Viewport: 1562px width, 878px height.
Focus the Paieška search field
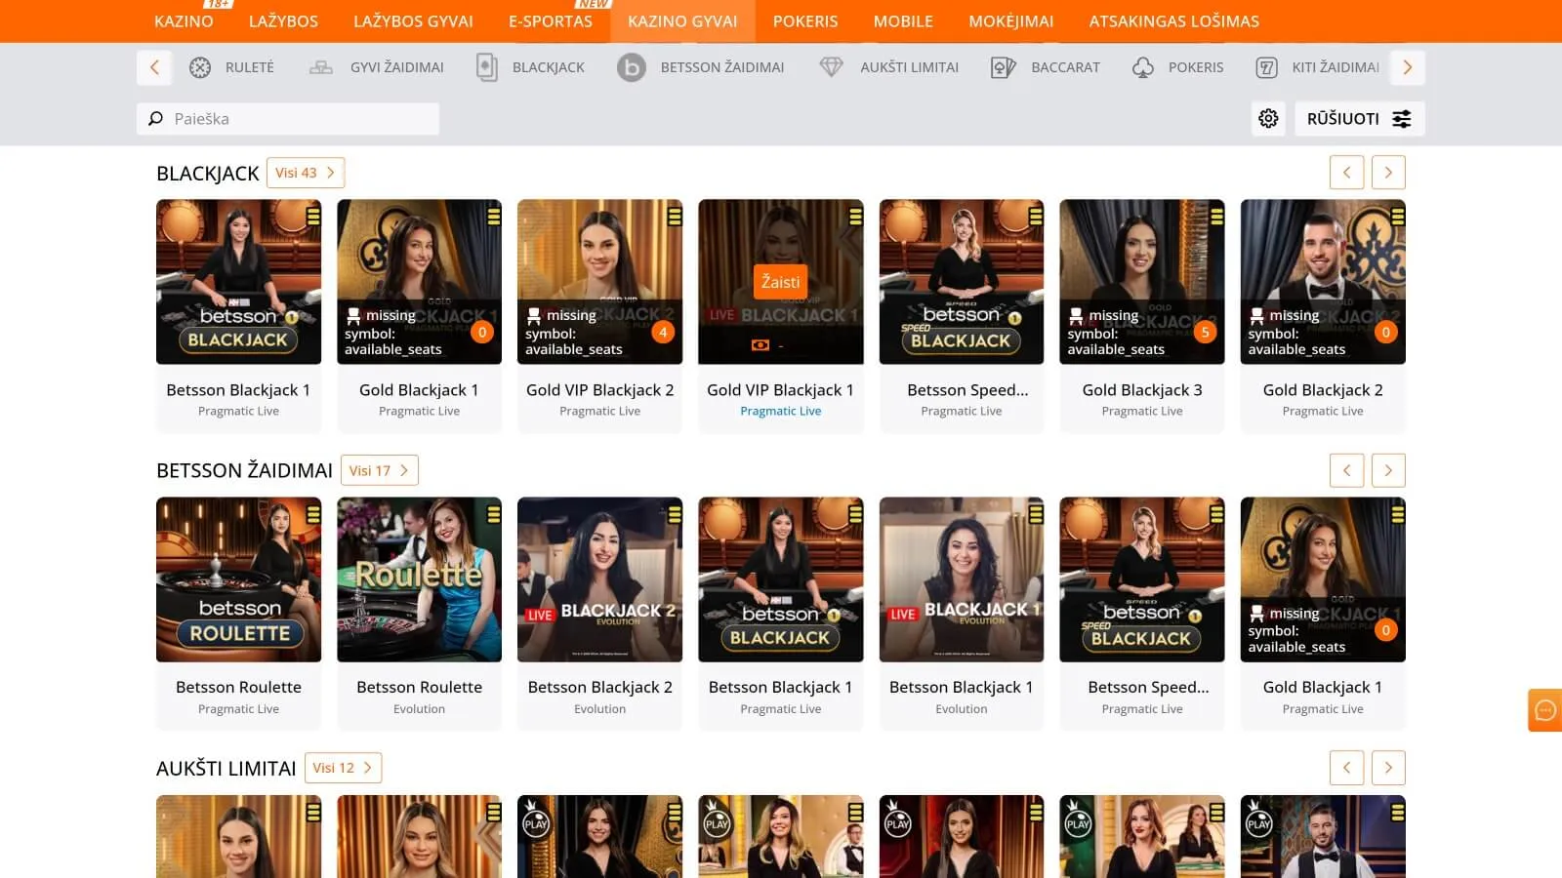click(288, 119)
